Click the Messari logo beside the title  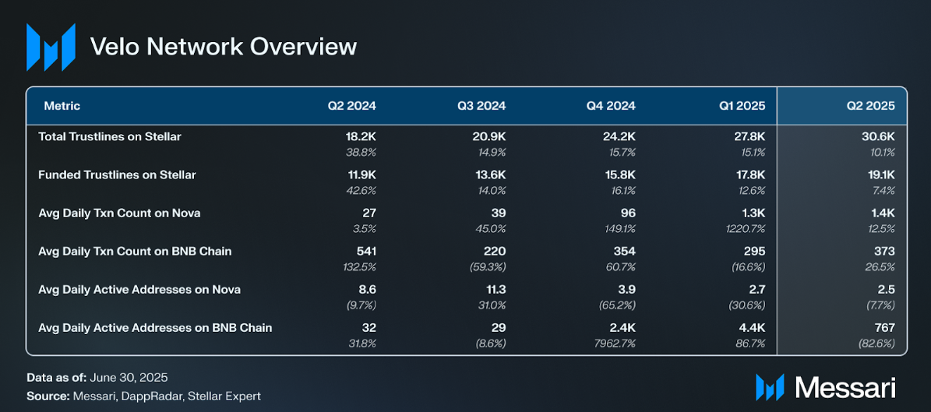(51, 47)
